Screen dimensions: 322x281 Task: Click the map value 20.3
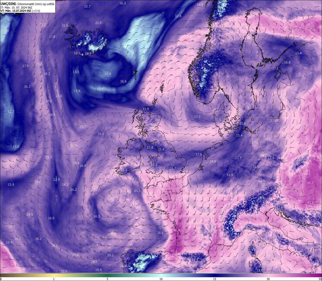137,191
